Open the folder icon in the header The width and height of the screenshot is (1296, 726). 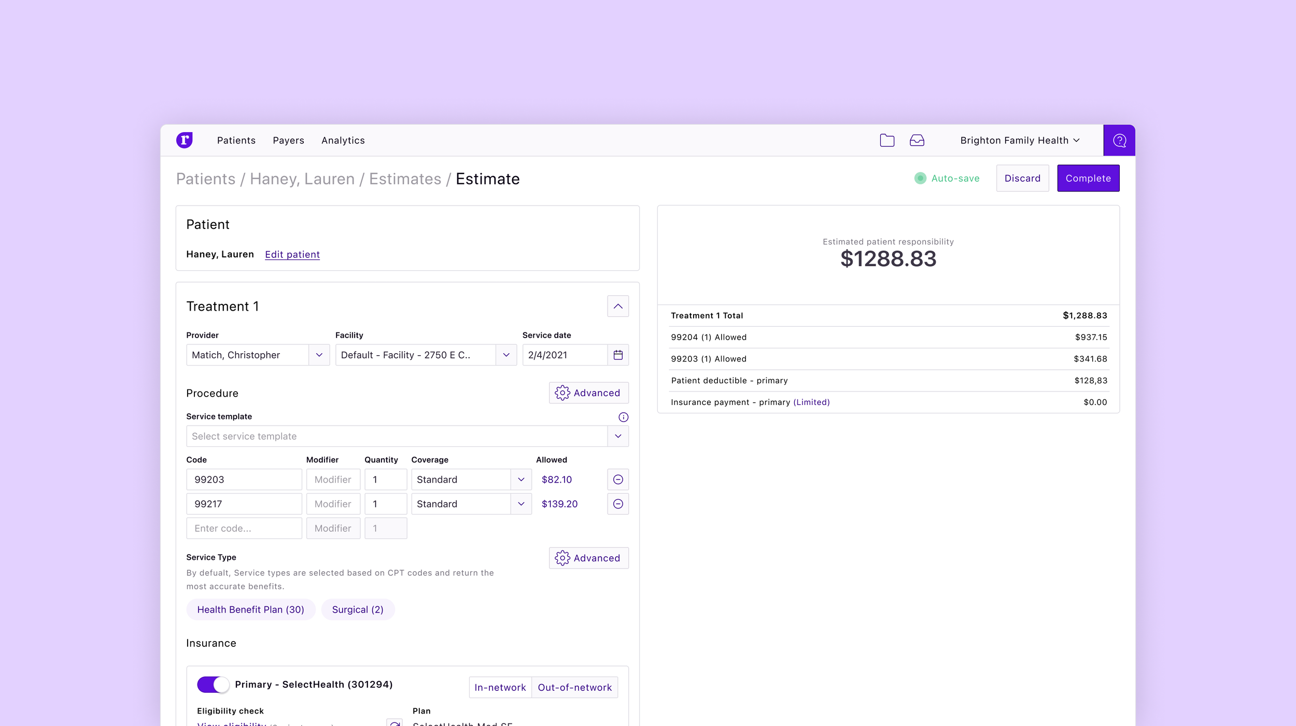(887, 140)
